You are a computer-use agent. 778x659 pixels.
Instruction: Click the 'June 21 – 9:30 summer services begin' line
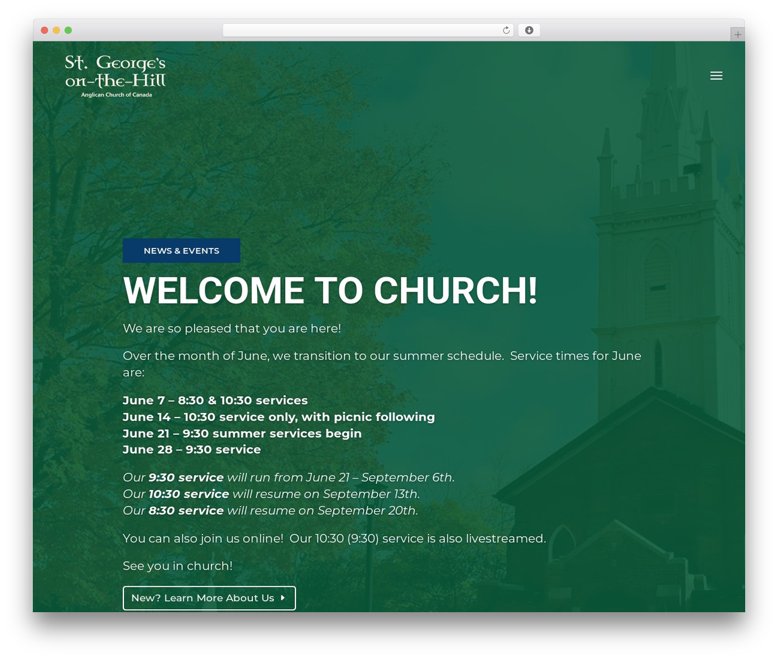tap(242, 433)
